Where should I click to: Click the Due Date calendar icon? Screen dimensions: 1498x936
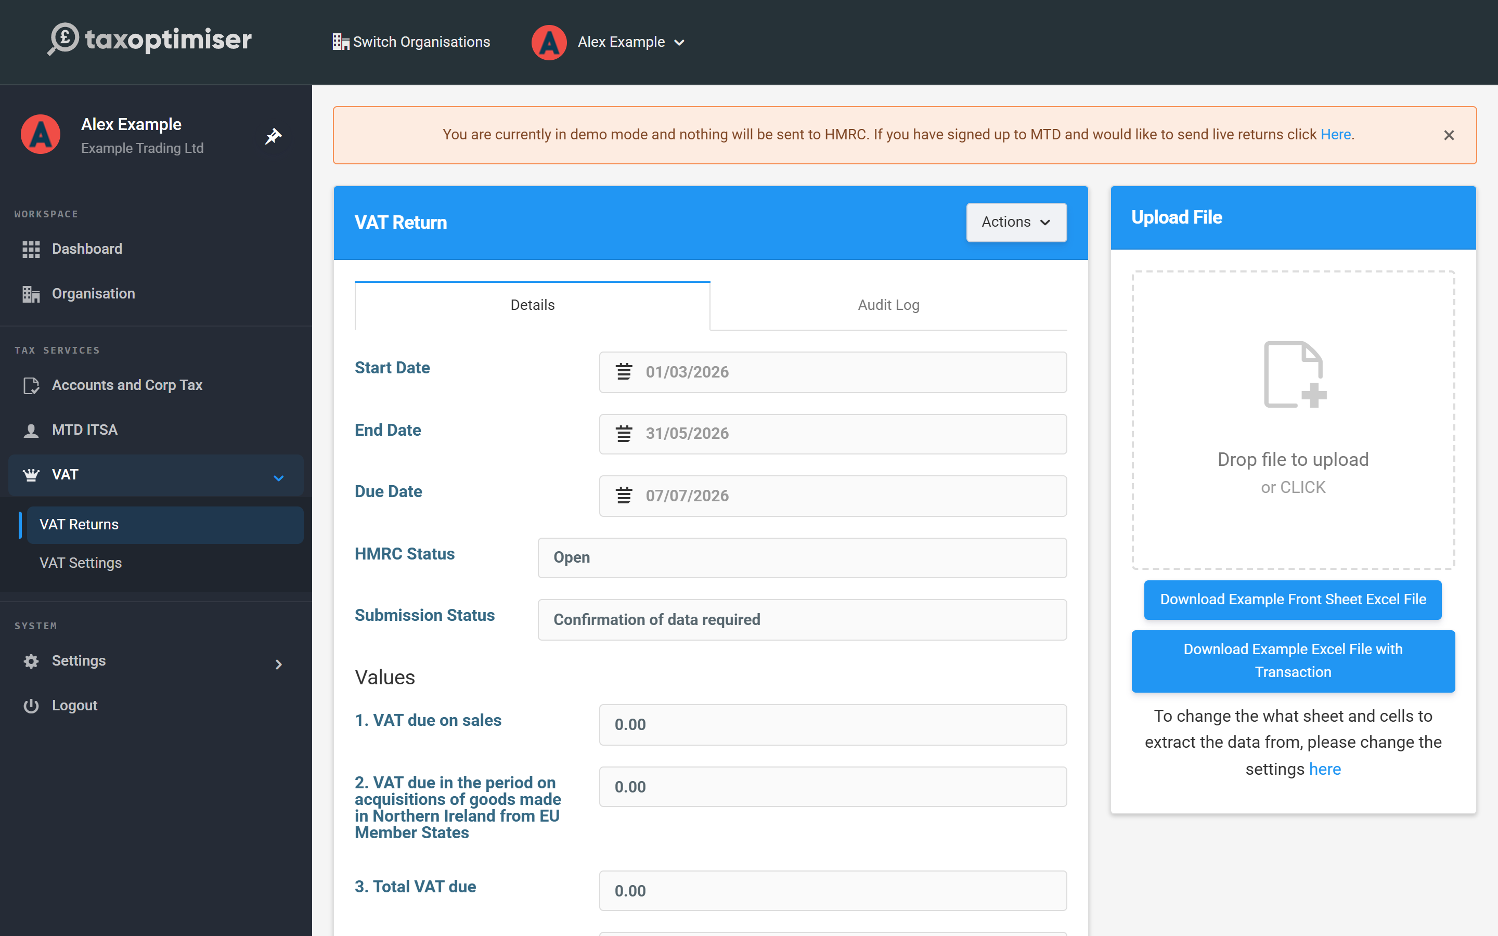point(624,495)
